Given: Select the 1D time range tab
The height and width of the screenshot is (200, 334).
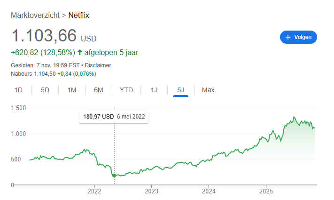Looking at the screenshot, I should click(x=18, y=90).
